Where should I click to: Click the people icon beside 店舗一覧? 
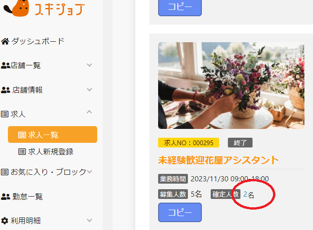pos(6,65)
